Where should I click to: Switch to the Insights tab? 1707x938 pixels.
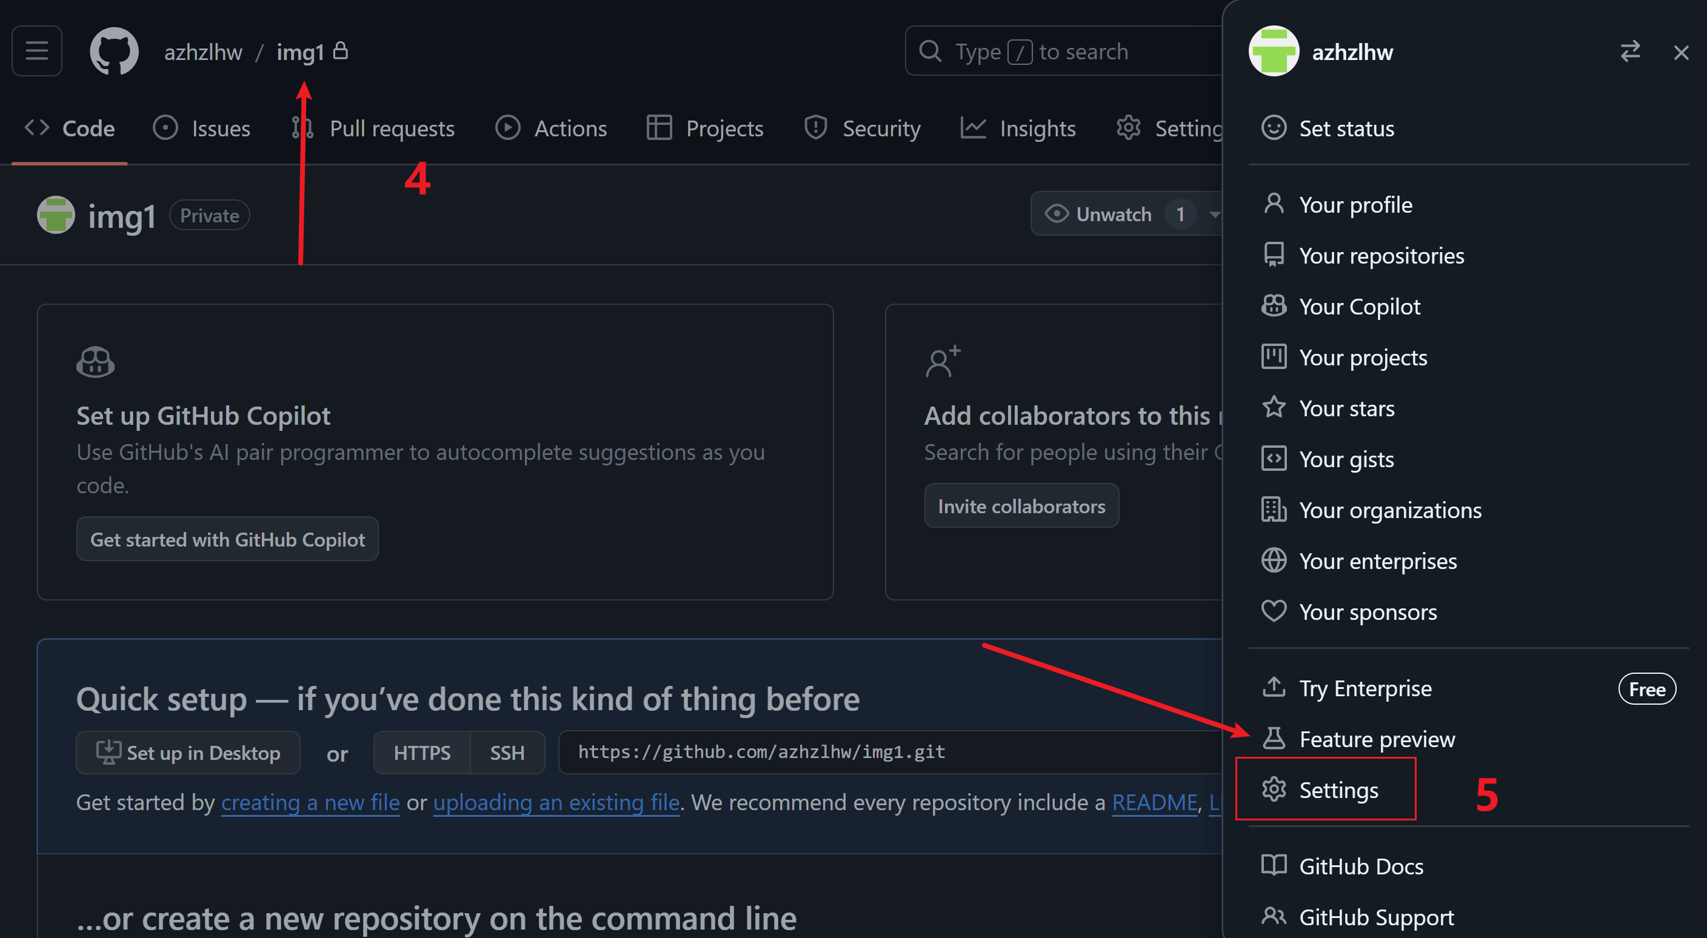(1018, 128)
